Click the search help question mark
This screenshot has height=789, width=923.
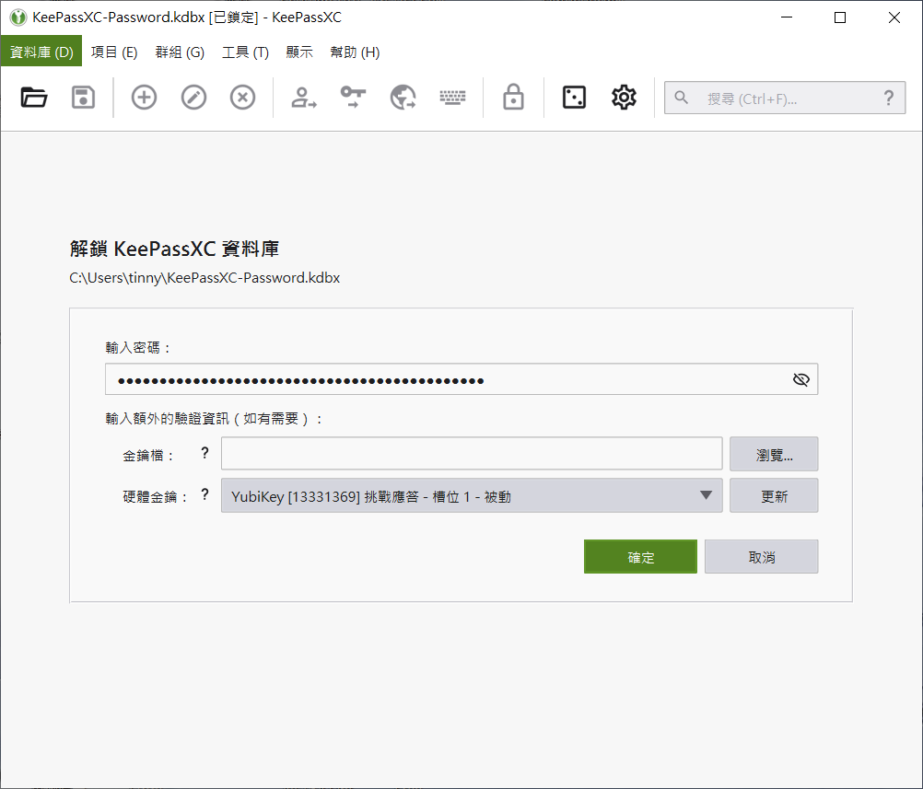tap(888, 98)
